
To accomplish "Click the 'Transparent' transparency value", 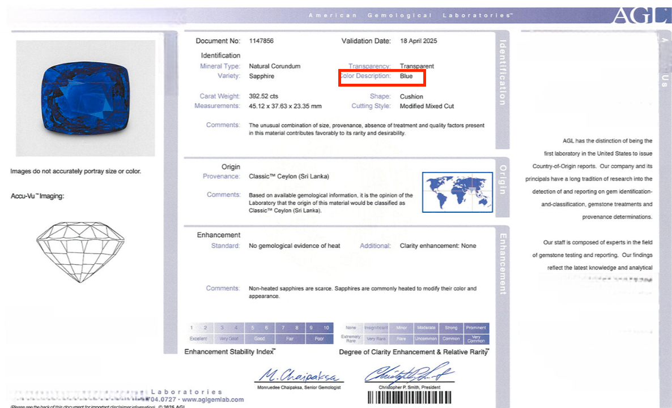I will click(x=416, y=66).
